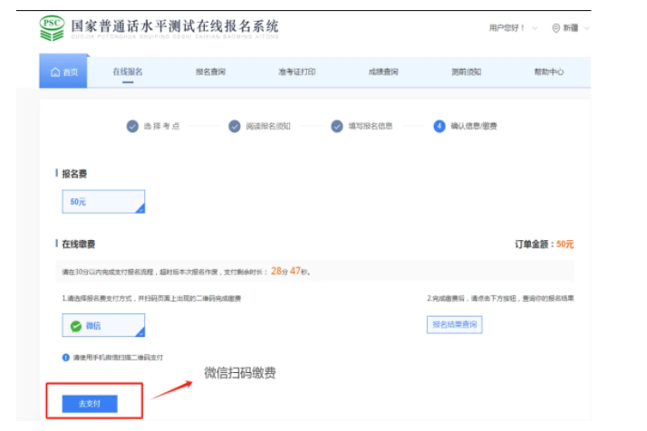Click the location pin icon beside 新疆

[555, 28]
